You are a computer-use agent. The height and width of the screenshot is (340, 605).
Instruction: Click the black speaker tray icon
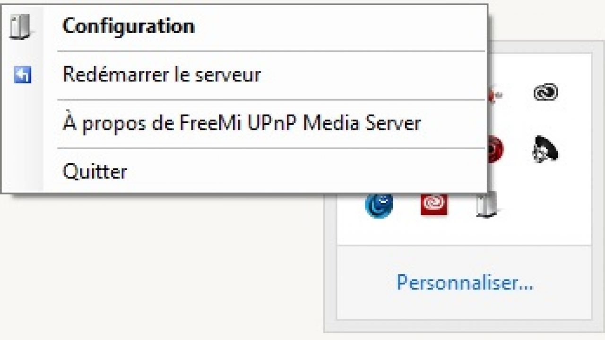pos(544,151)
